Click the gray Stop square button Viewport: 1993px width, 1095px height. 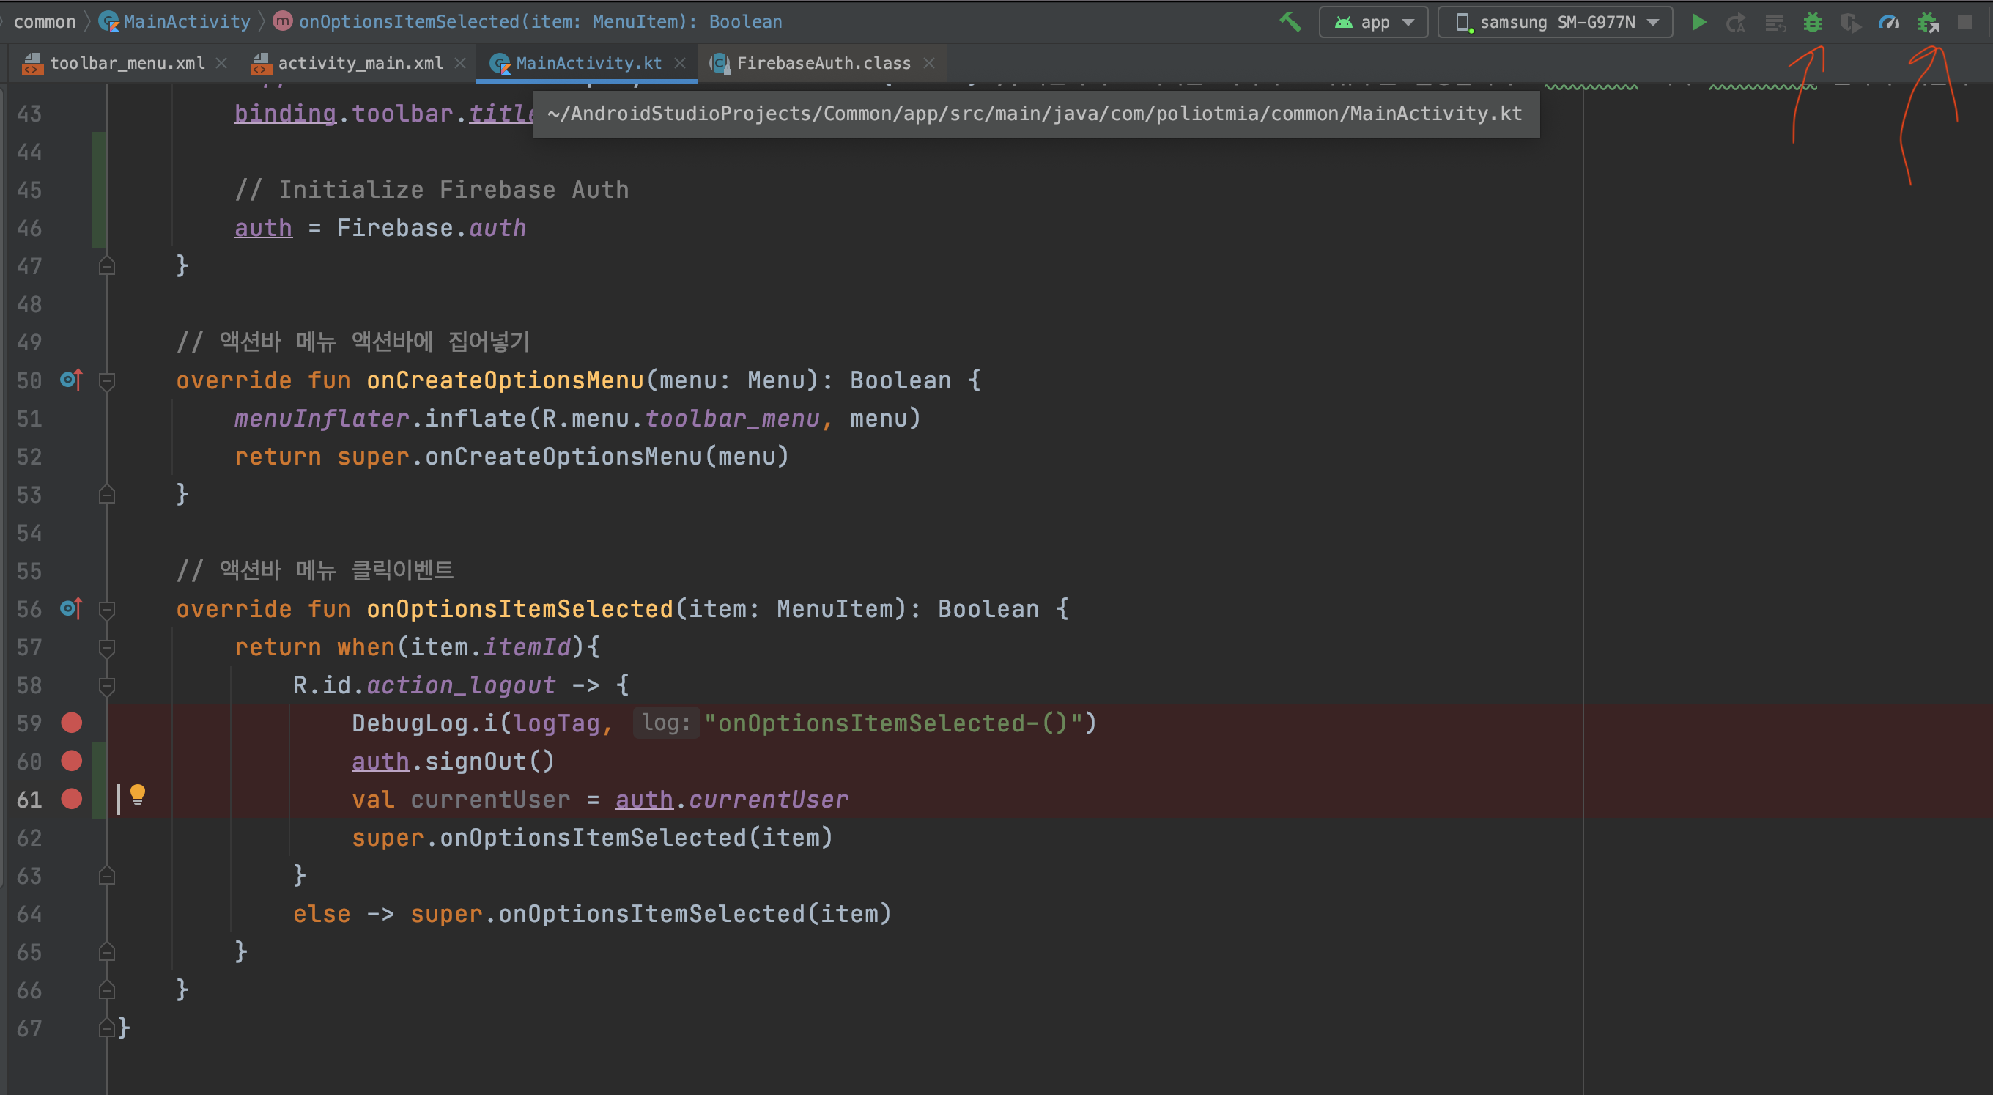1964,22
